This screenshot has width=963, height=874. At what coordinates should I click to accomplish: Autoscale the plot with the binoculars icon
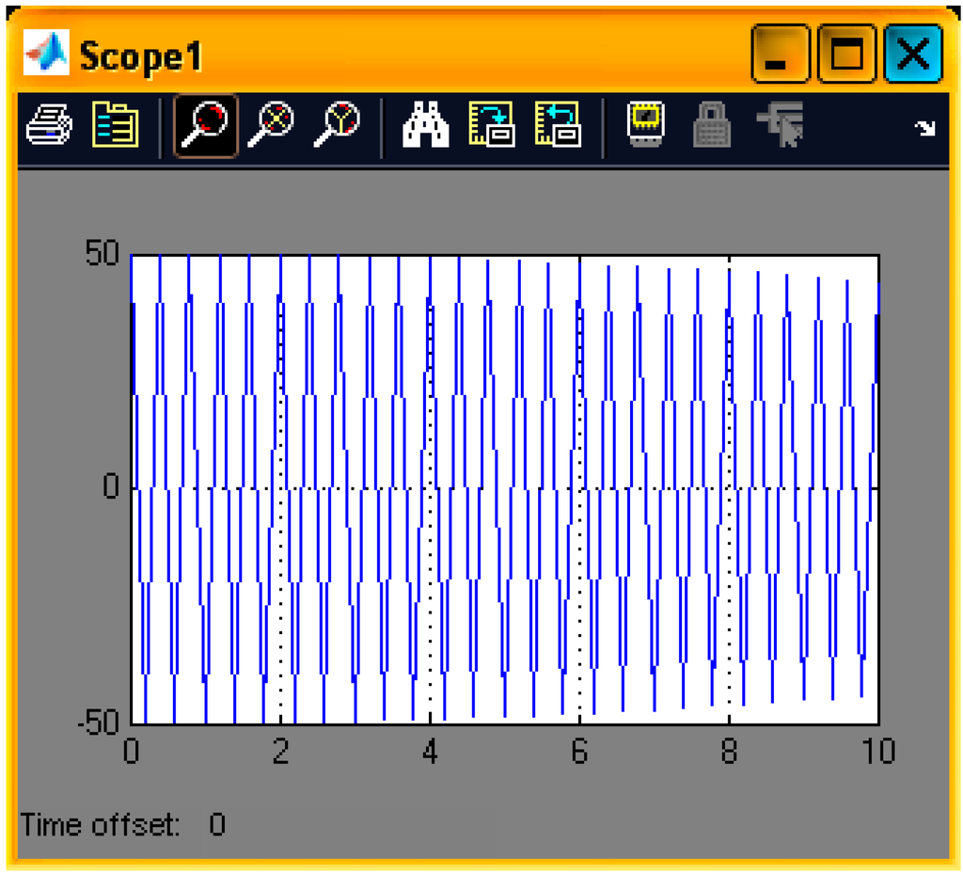tap(425, 126)
